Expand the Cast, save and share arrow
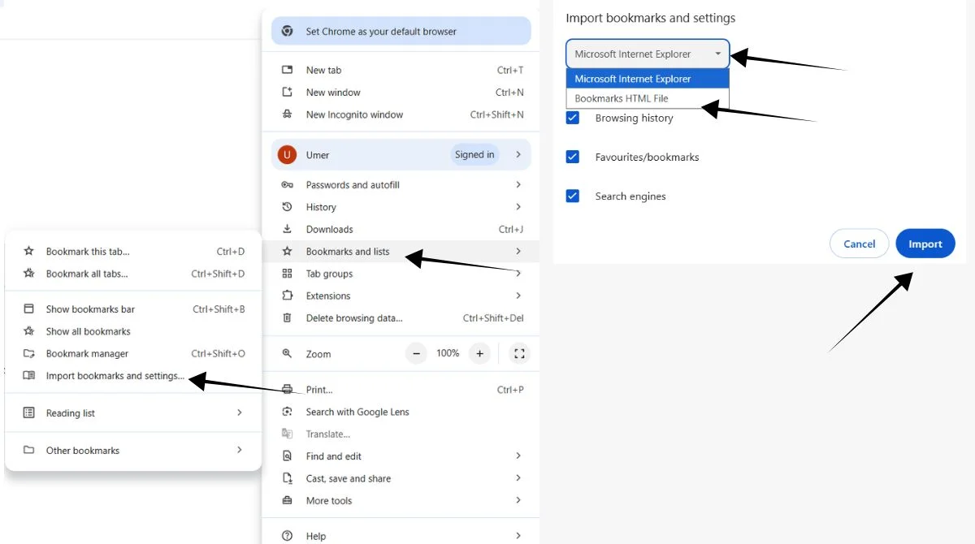 point(518,478)
